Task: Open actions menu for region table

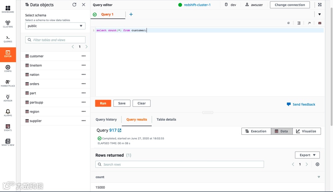Action: [84, 111]
